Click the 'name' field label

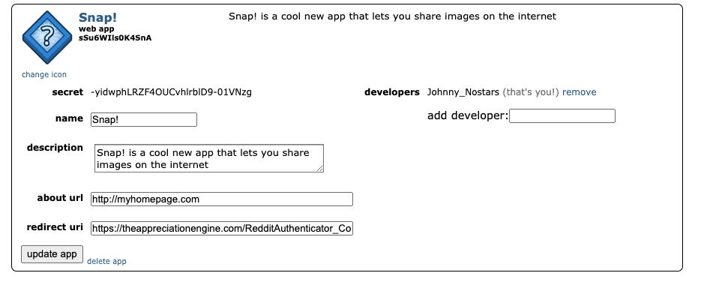click(x=70, y=118)
